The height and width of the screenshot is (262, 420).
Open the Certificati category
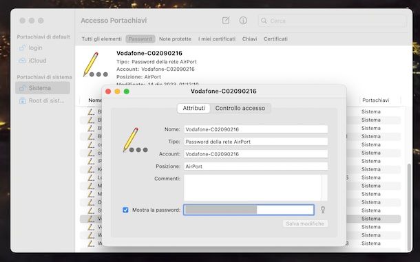(275, 39)
